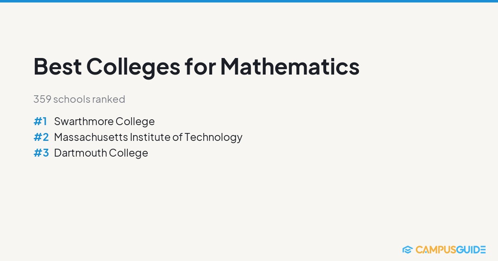
Task: Click the CampusGuide graduation cap icon
Action: point(407,249)
